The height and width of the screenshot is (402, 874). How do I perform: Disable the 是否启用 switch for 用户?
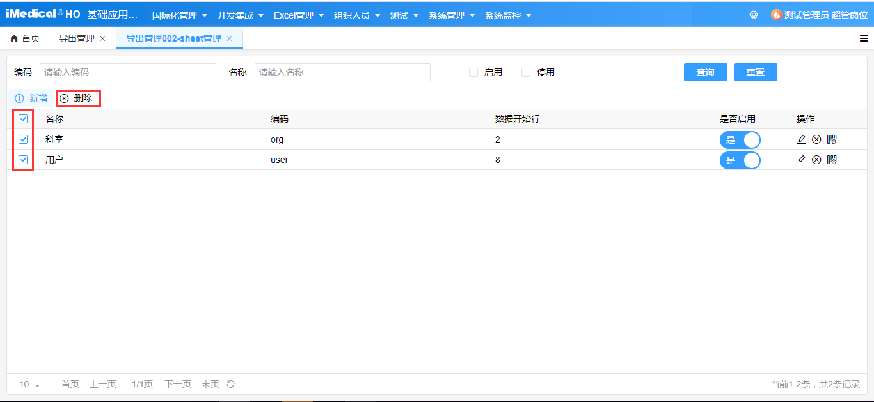click(x=740, y=160)
